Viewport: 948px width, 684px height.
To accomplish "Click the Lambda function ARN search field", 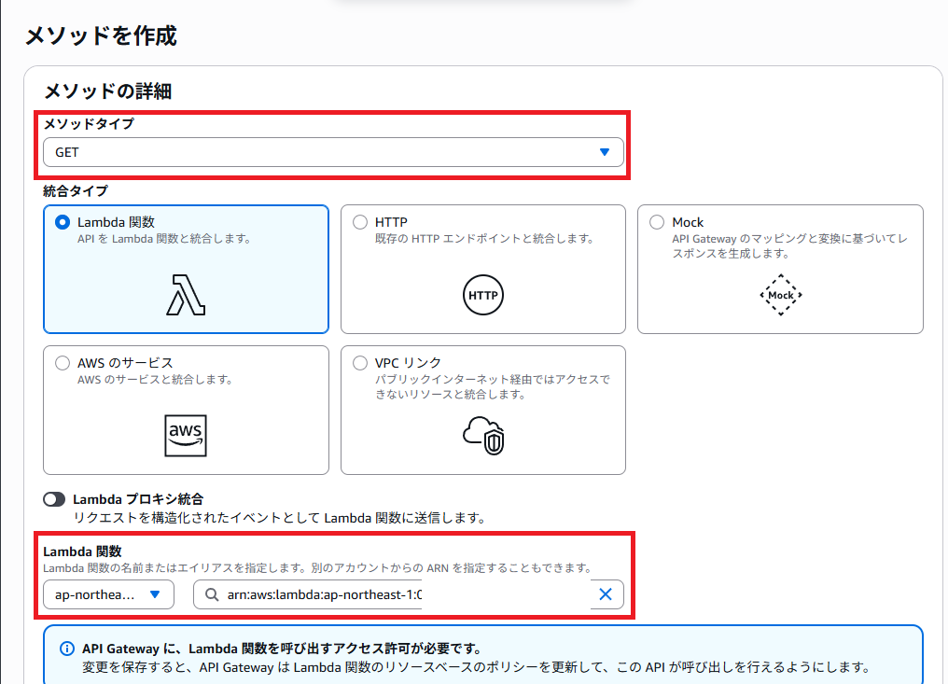I will pos(408,594).
